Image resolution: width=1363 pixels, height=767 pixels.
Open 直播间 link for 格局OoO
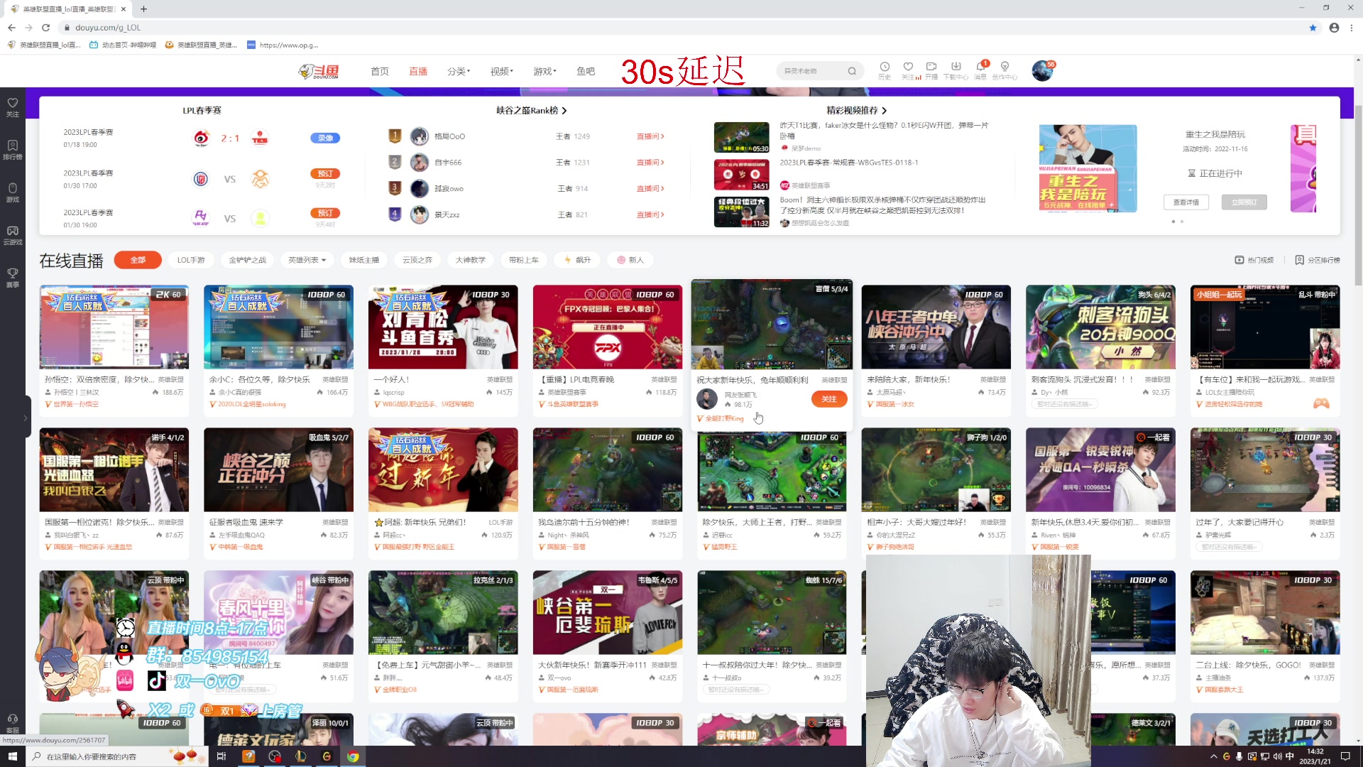[650, 136]
